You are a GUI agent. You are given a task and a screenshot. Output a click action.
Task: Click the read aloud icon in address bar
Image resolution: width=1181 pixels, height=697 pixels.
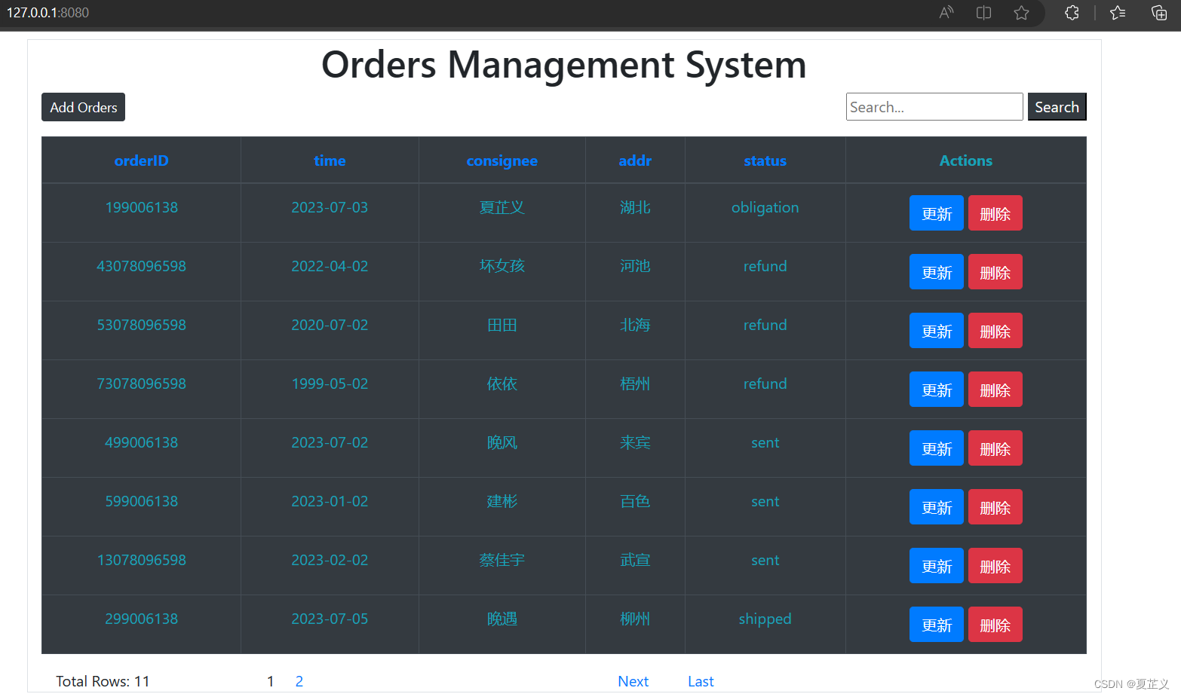(x=946, y=12)
